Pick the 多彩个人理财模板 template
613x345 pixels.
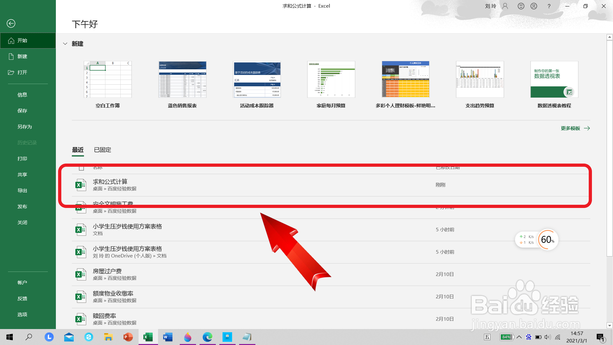pos(405,80)
